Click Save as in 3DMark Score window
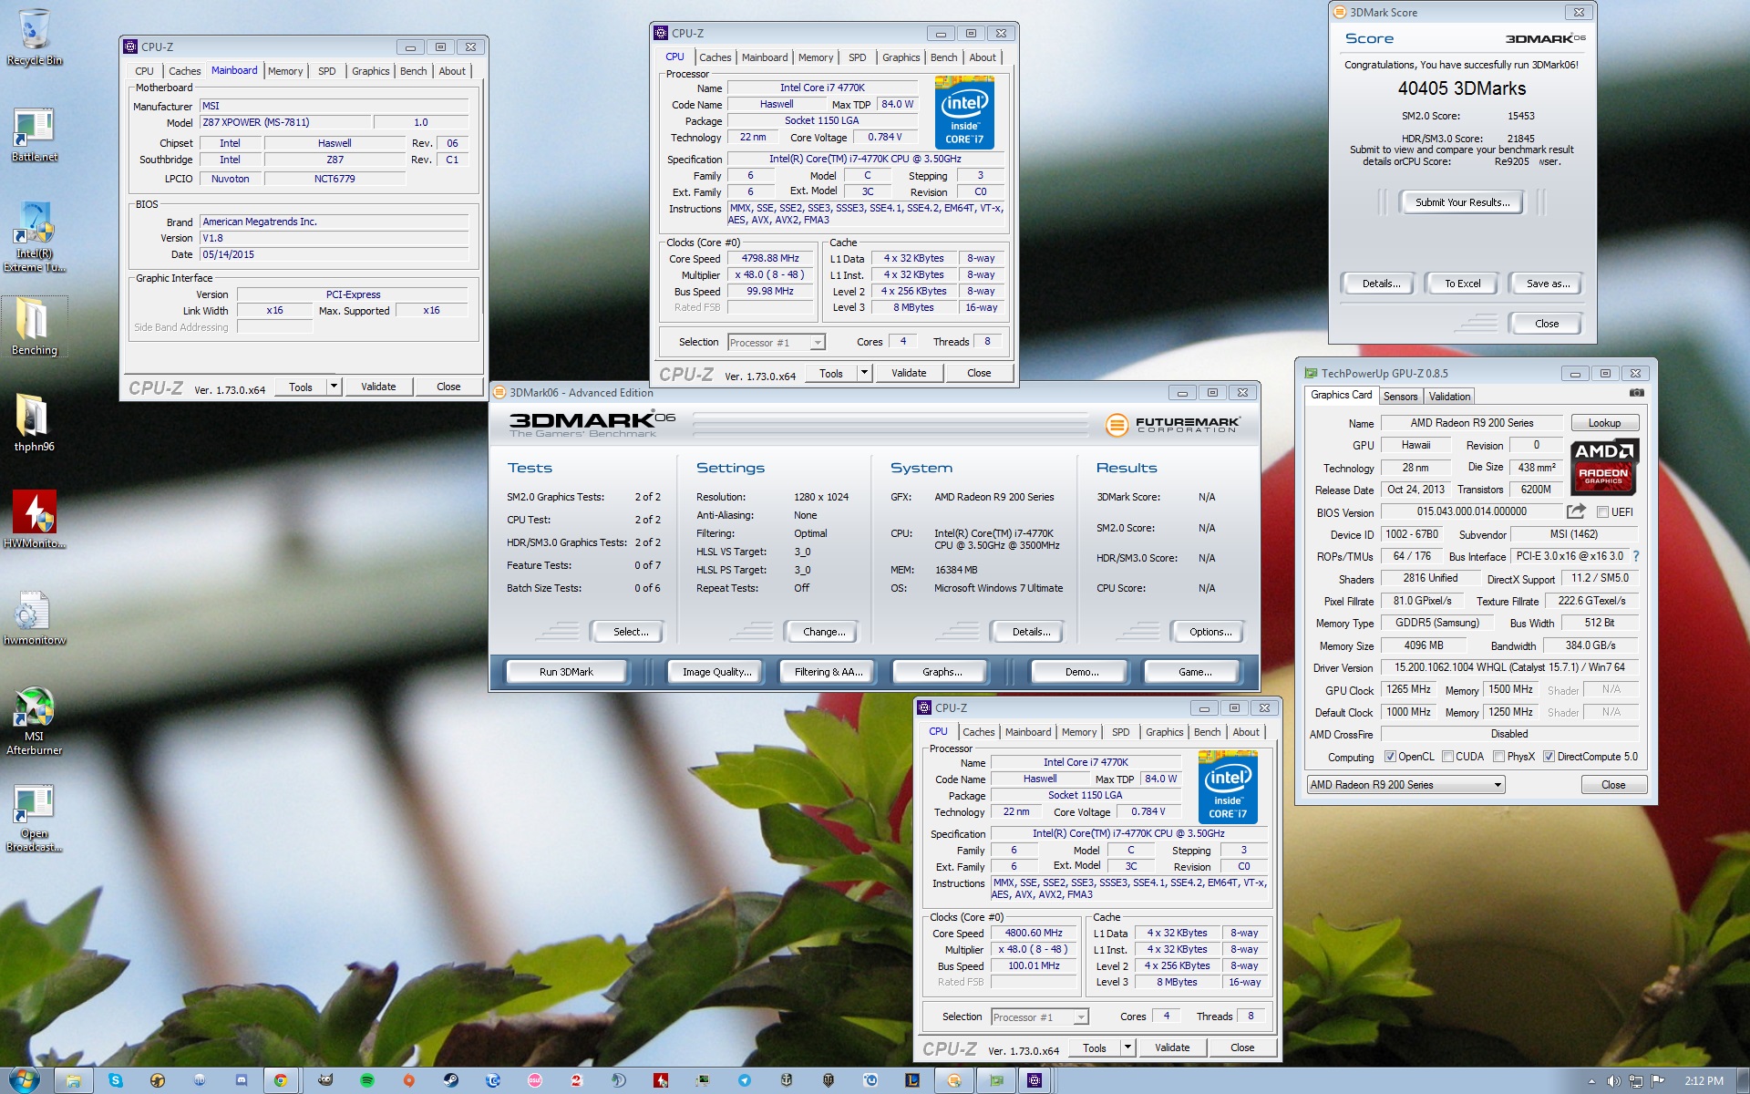Image resolution: width=1750 pixels, height=1094 pixels. tap(1548, 284)
